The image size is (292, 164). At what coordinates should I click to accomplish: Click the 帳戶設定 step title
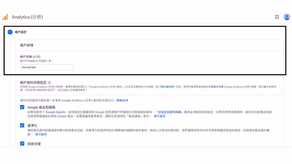[21, 32]
